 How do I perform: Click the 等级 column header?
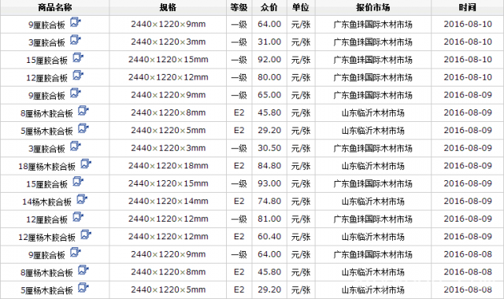(x=239, y=7)
